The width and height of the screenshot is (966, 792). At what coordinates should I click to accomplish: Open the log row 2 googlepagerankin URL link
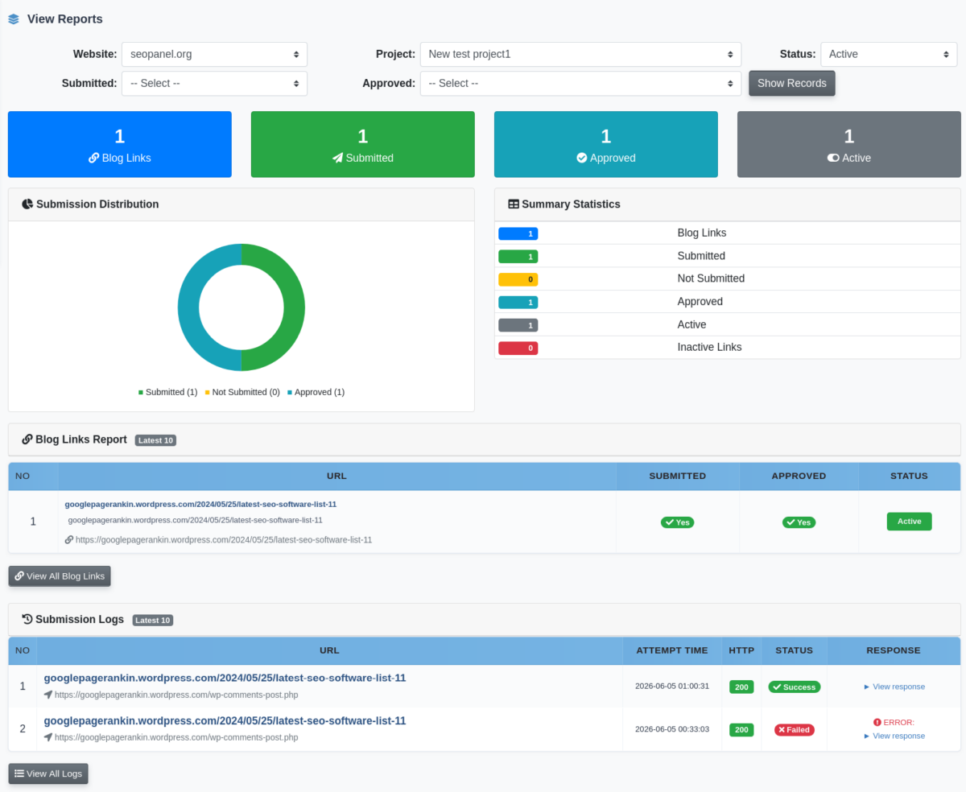tap(225, 721)
